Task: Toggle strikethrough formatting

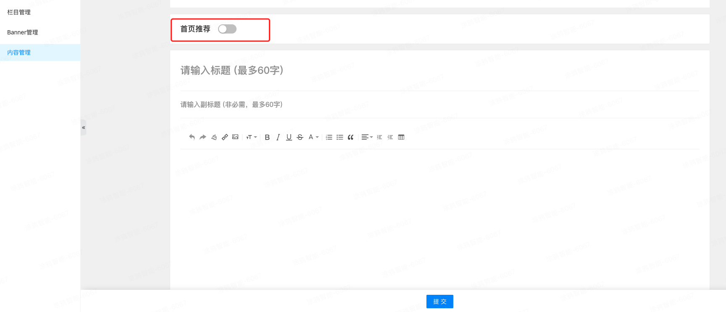Action: (300, 137)
